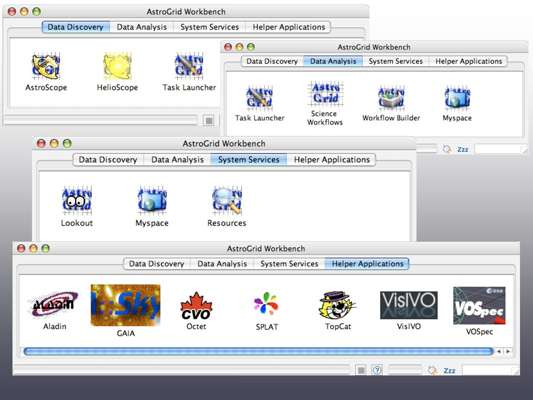Click stop square button in Data Discovery window
The height and width of the screenshot is (400, 533).
pos(208,120)
